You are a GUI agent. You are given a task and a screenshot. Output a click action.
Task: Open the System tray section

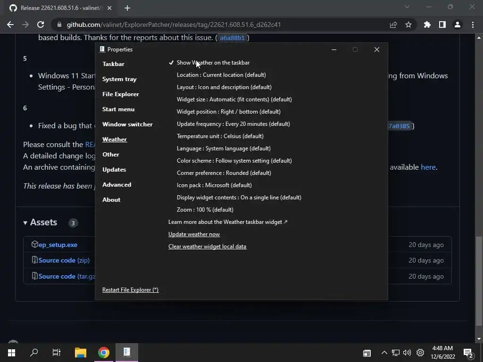coord(119,79)
